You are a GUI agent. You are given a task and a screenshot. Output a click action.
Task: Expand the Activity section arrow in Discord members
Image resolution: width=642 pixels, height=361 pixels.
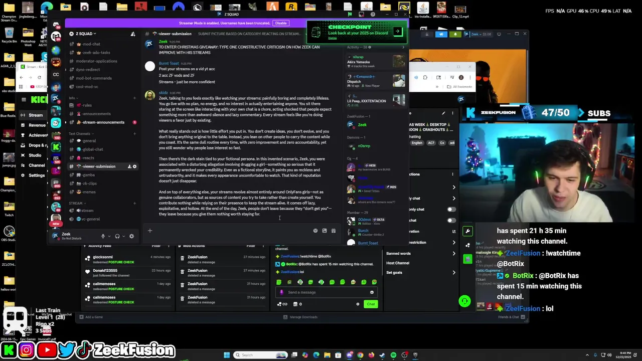(x=403, y=47)
